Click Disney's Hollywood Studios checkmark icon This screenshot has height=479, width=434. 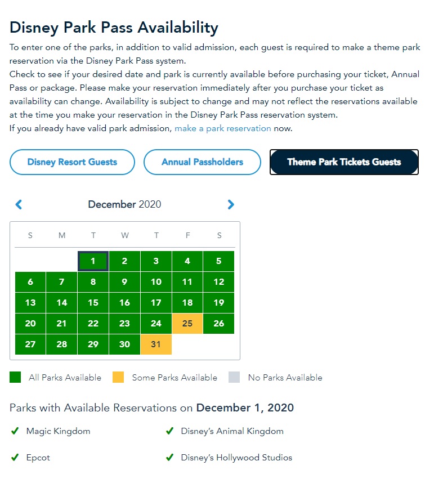(x=169, y=458)
